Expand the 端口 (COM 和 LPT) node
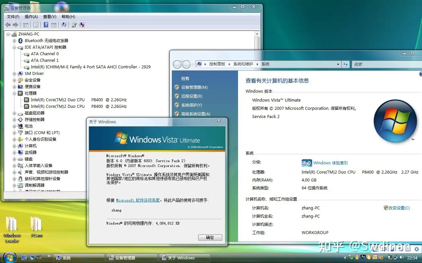 tap(14, 132)
